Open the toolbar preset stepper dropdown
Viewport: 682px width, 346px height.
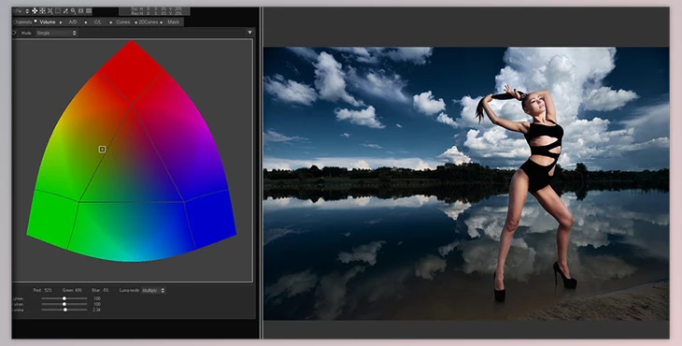pos(27,11)
